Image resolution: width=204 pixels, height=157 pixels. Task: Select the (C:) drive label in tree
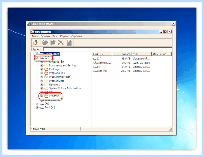pyautogui.click(x=47, y=58)
